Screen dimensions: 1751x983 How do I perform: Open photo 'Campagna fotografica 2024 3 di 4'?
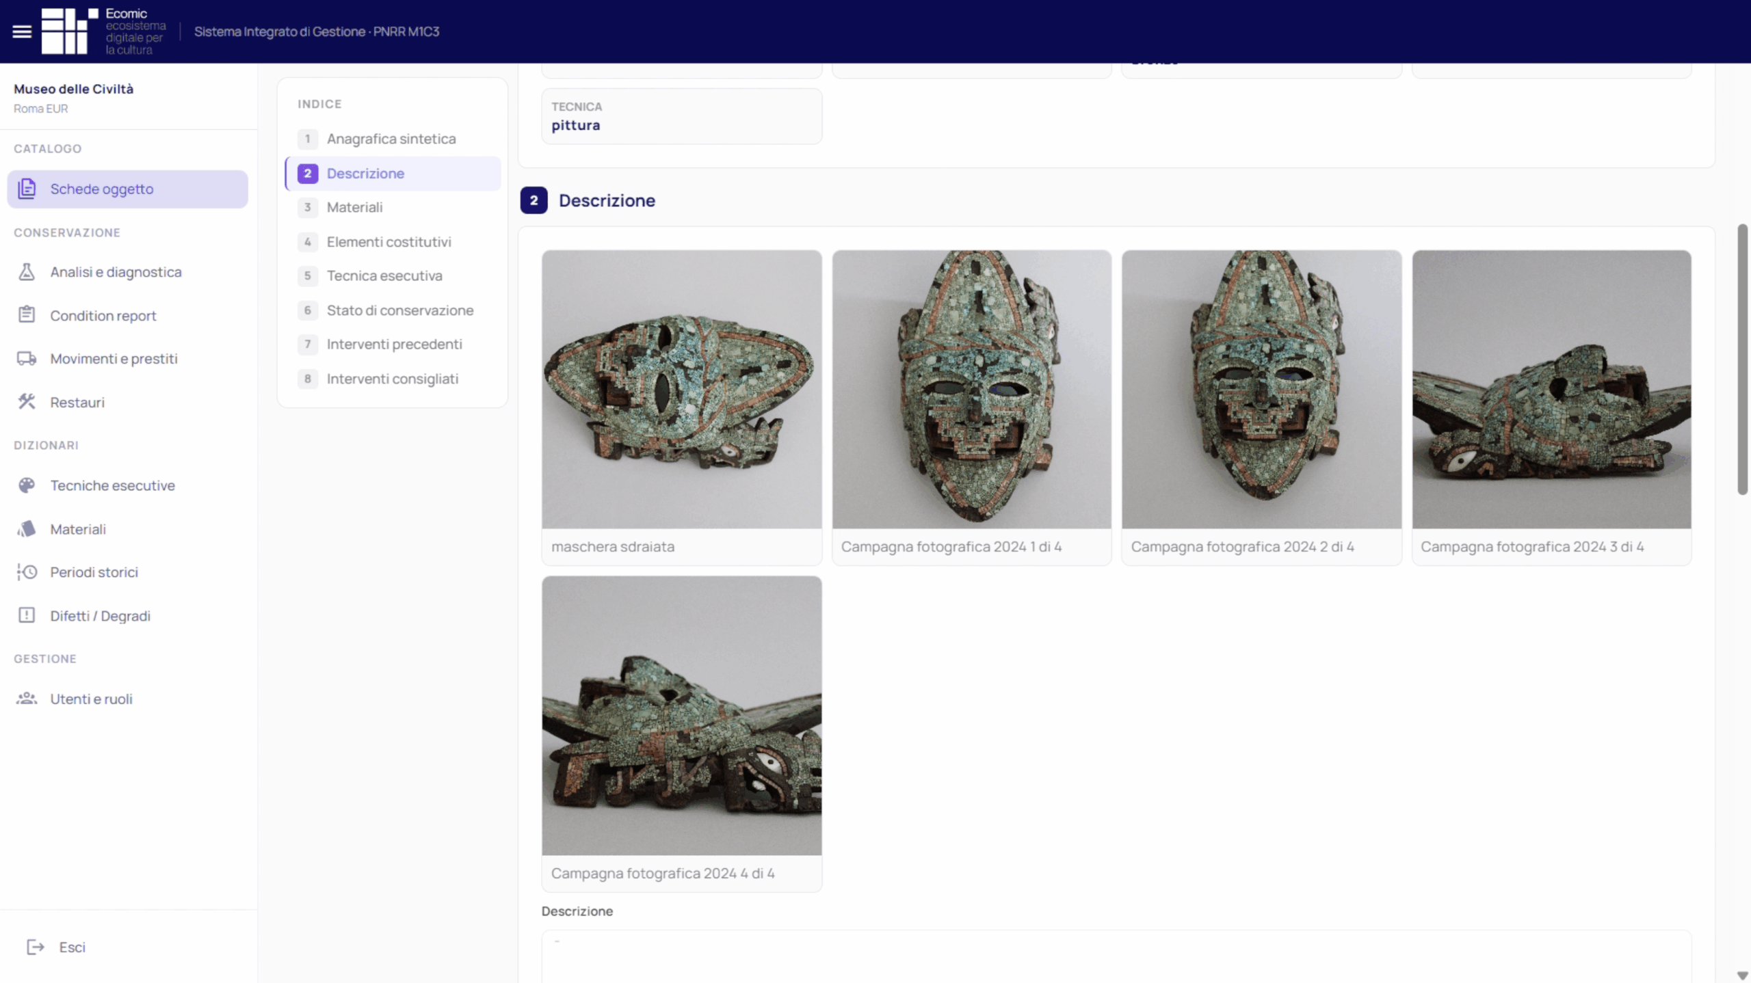click(x=1552, y=389)
